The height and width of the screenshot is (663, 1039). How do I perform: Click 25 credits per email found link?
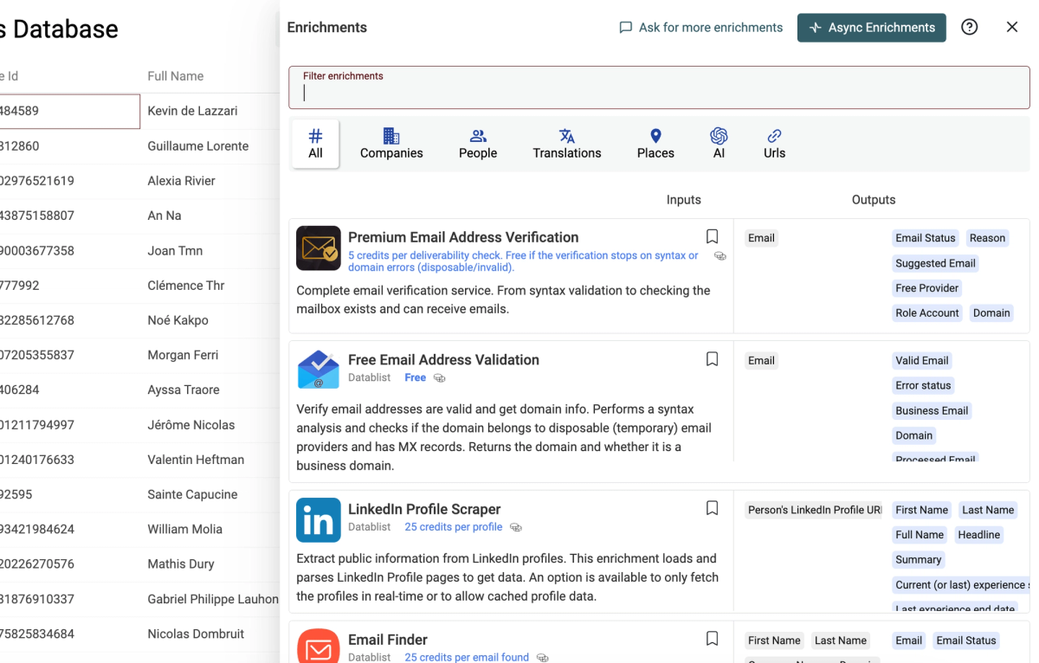point(467,657)
